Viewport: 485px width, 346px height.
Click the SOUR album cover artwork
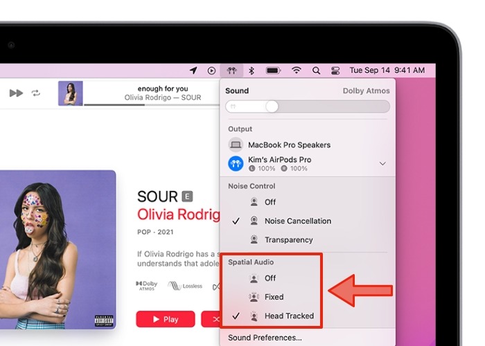point(58,250)
